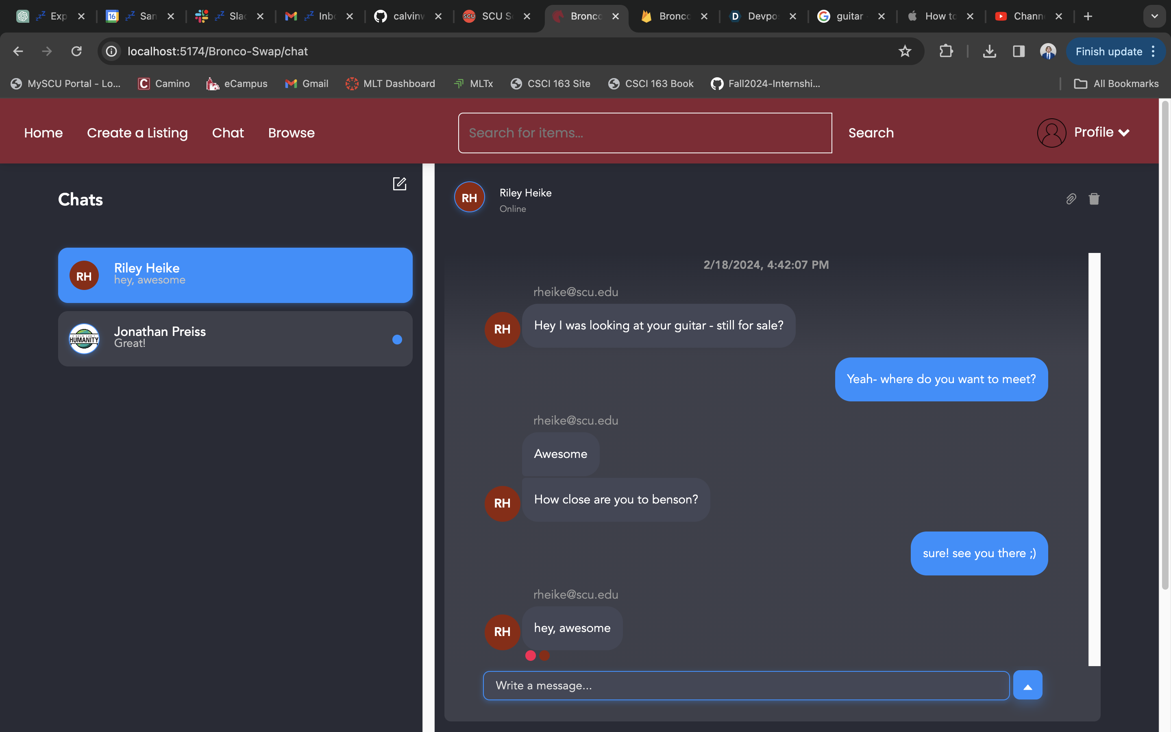Send message with blue arrow button
Viewport: 1171px width, 732px height.
[x=1027, y=685]
